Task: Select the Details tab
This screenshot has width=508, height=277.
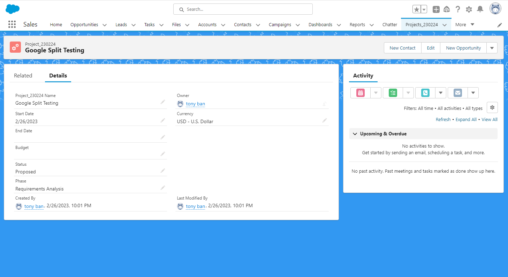Action: point(58,75)
